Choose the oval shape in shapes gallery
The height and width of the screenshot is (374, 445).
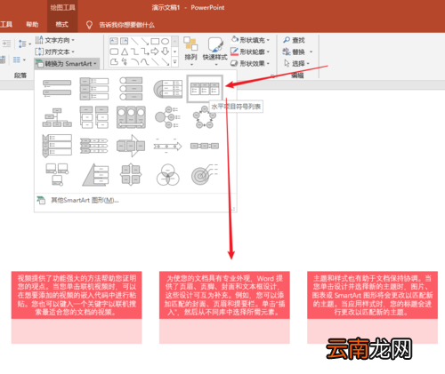(x=165, y=41)
